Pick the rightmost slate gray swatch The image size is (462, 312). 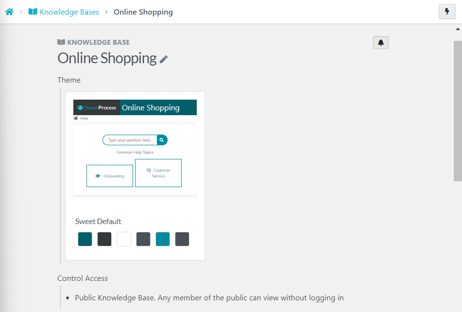182,239
